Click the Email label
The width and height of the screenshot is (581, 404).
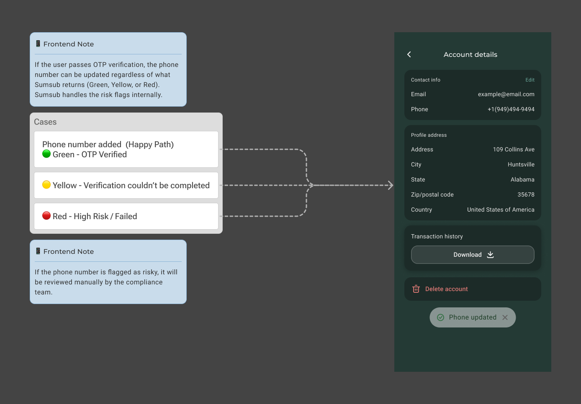(x=419, y=94)
